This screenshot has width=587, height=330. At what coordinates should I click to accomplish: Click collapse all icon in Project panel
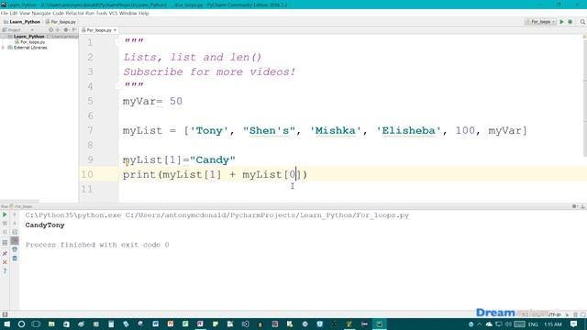(x=58, y=30)
